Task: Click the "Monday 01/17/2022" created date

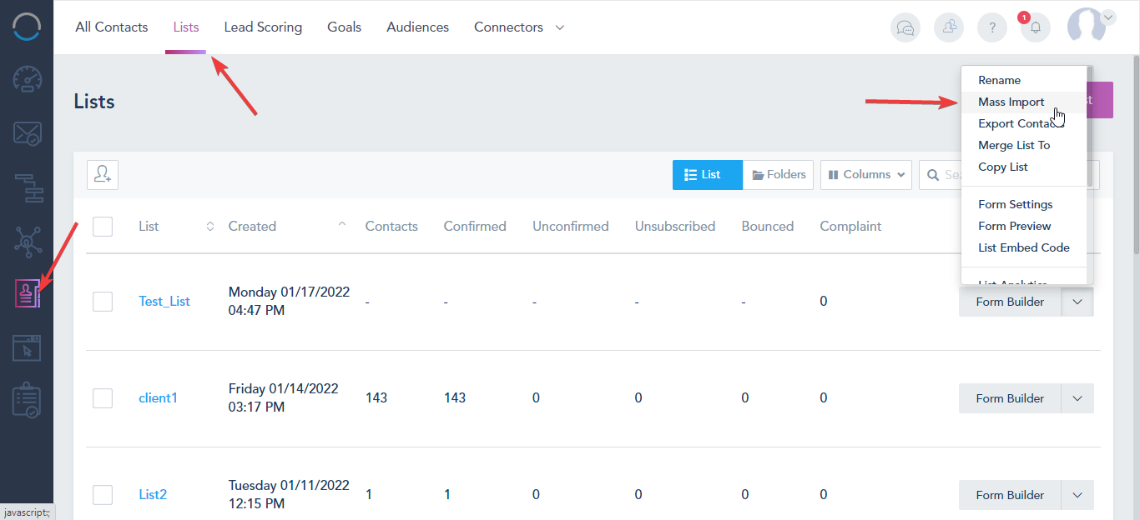Action: click(x=289, y=292)
